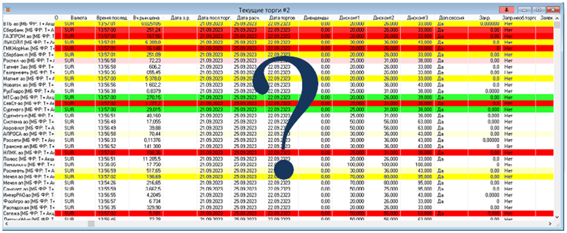567x233 pixels.
Task: Select the Газпрнефть row name
Action: 29,73
